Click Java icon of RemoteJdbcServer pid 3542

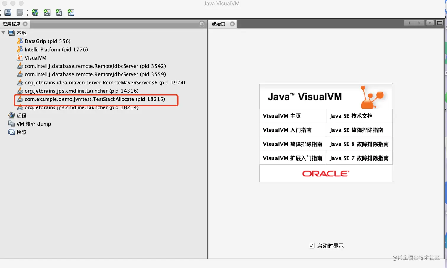coord(20,66)
